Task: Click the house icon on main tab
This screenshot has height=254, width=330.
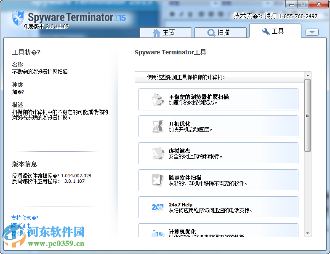Action: (157, 33)
